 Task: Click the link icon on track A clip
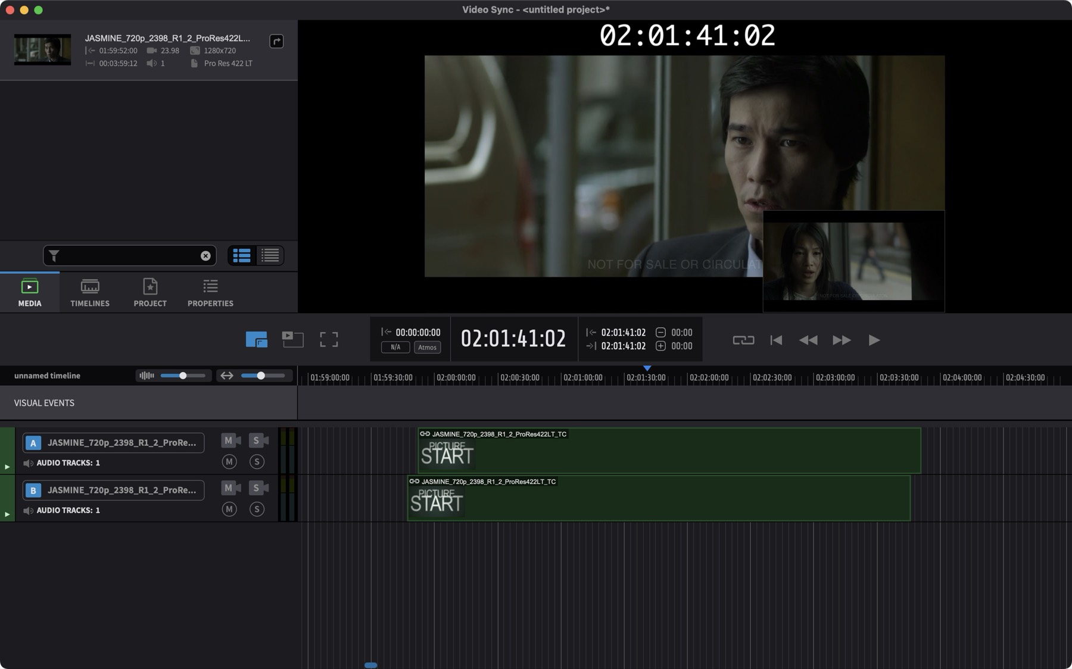coord(425,434)
